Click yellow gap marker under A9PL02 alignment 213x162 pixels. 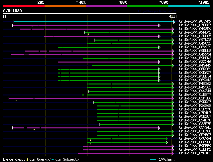tap(89, 34)
